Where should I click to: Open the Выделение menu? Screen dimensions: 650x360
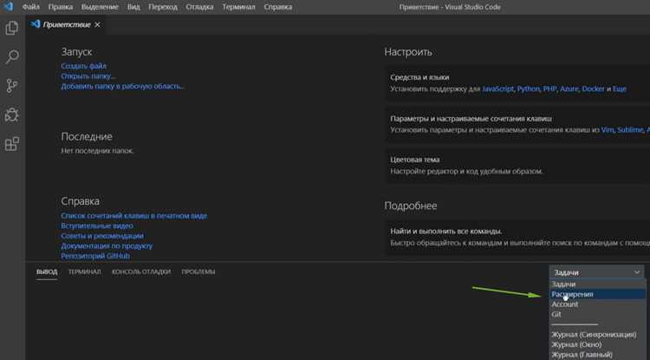(x=100, y=7)
